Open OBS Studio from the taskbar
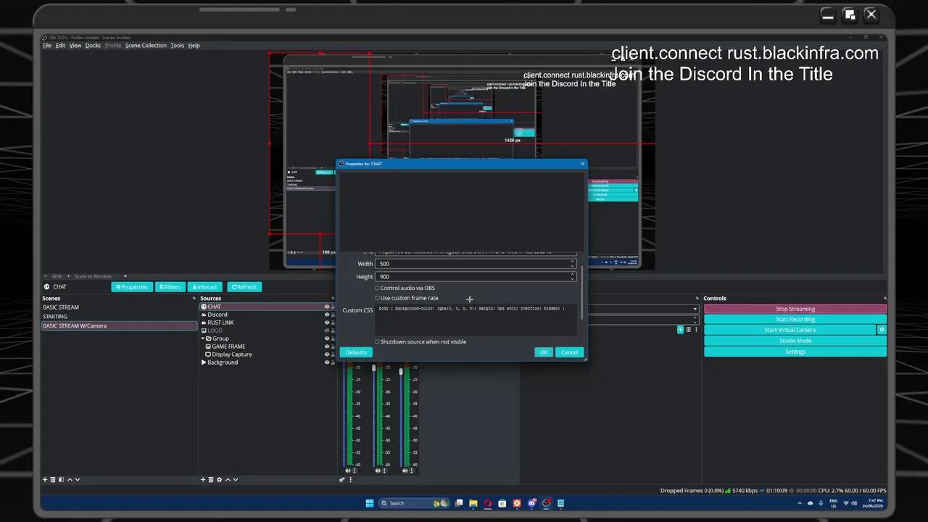The height and width of the screenshot is (522, 928). pos(547,503)
